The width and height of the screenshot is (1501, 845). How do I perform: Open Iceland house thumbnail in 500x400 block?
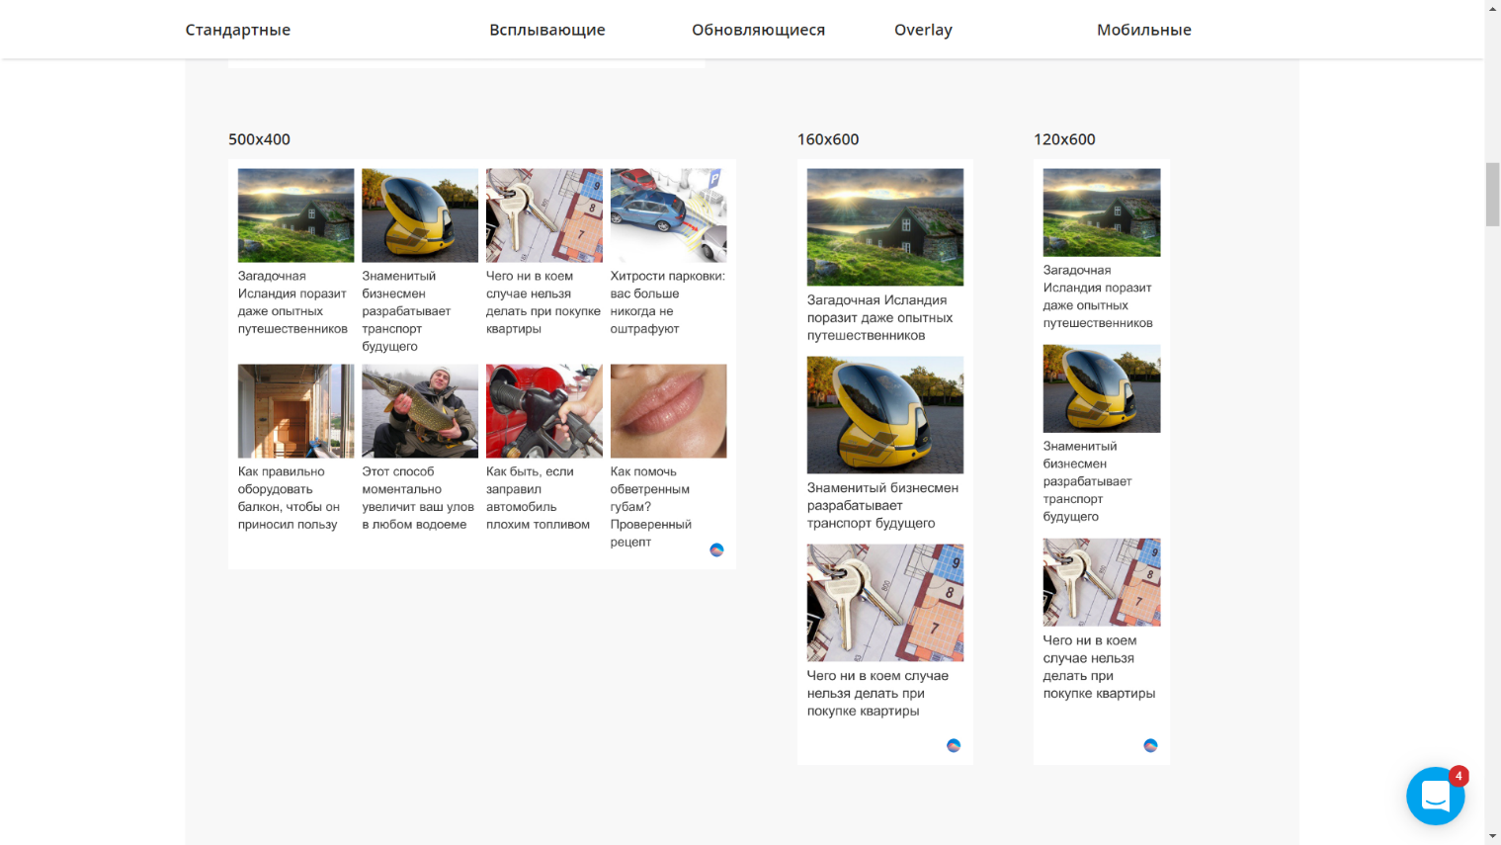(295, 215)
